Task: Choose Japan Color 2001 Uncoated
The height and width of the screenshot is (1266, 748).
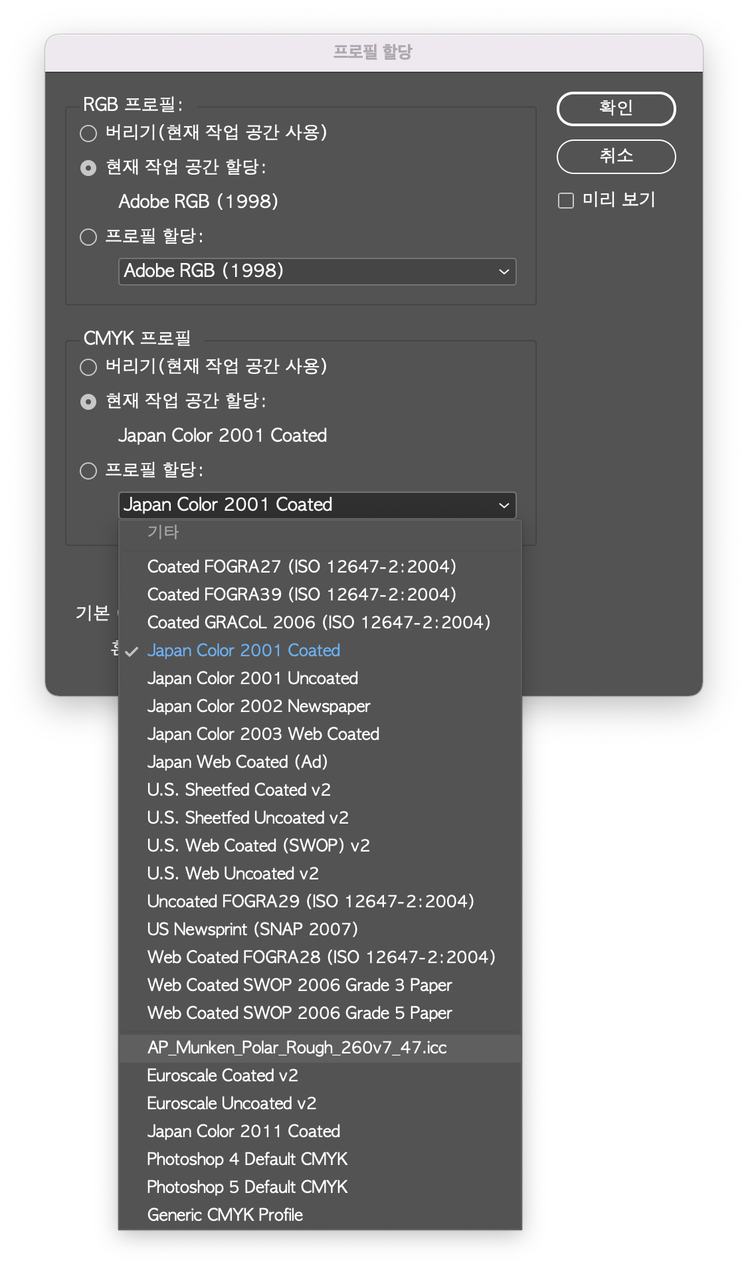Action: point(320,678)
